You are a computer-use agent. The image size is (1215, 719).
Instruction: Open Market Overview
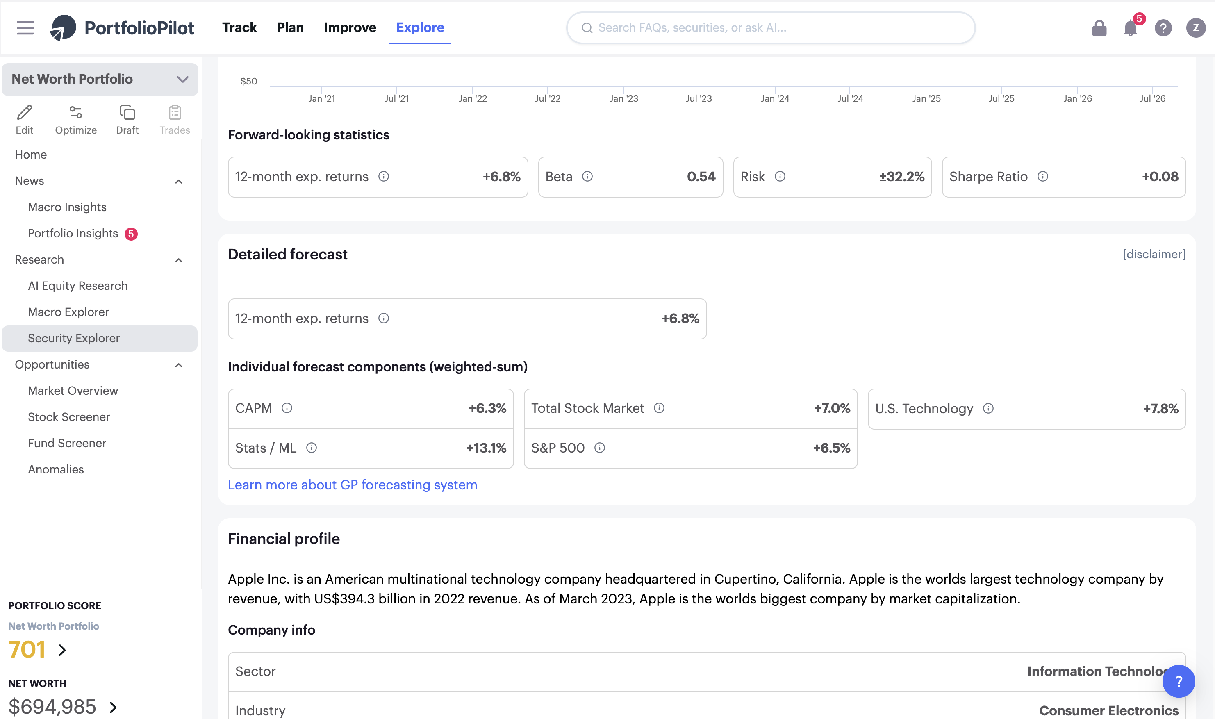[x=73, y=391]
